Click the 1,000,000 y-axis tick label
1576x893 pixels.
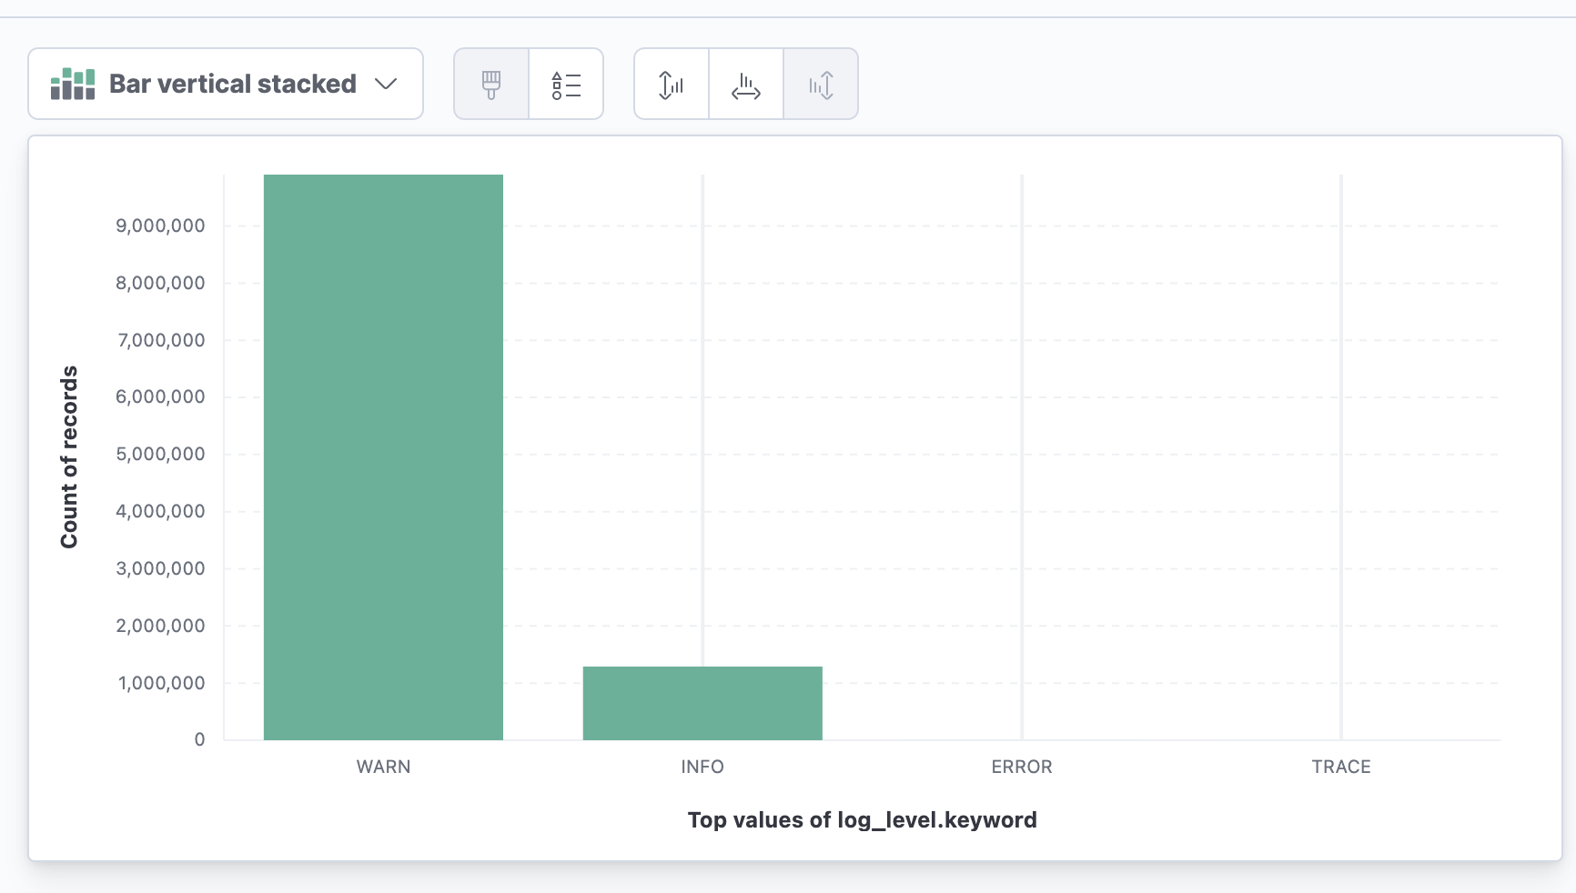(x=161, y=683)
